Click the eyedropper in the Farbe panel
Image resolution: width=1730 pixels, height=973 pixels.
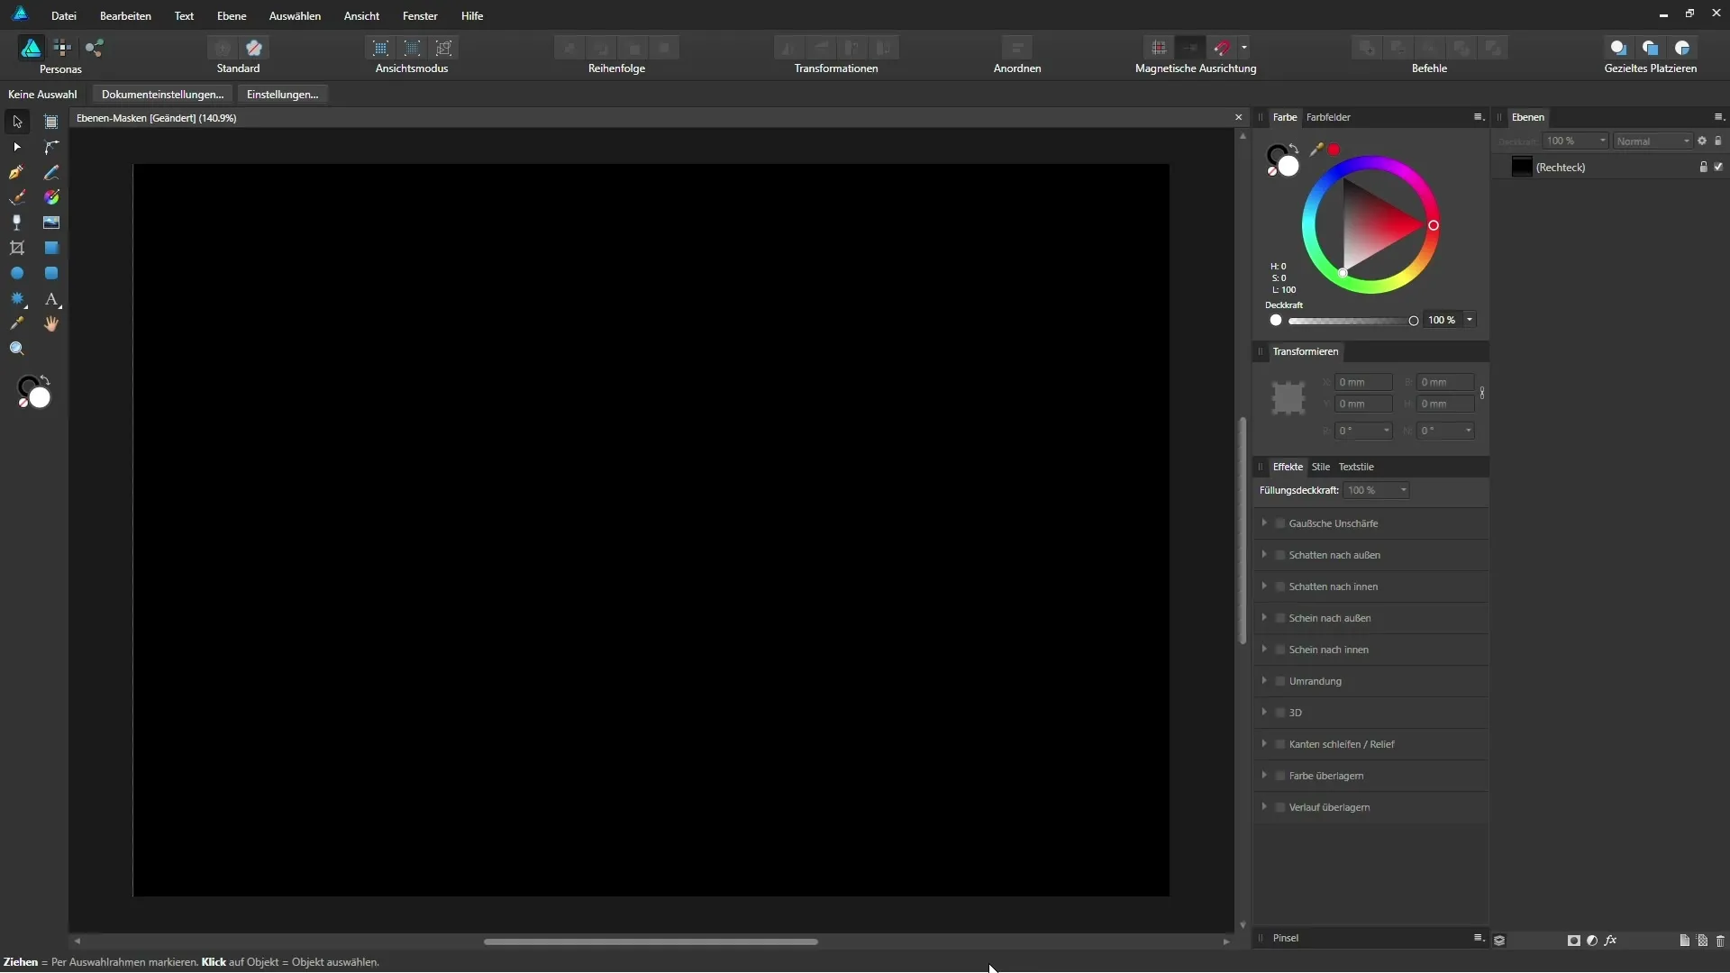(x=1316, y=150)
